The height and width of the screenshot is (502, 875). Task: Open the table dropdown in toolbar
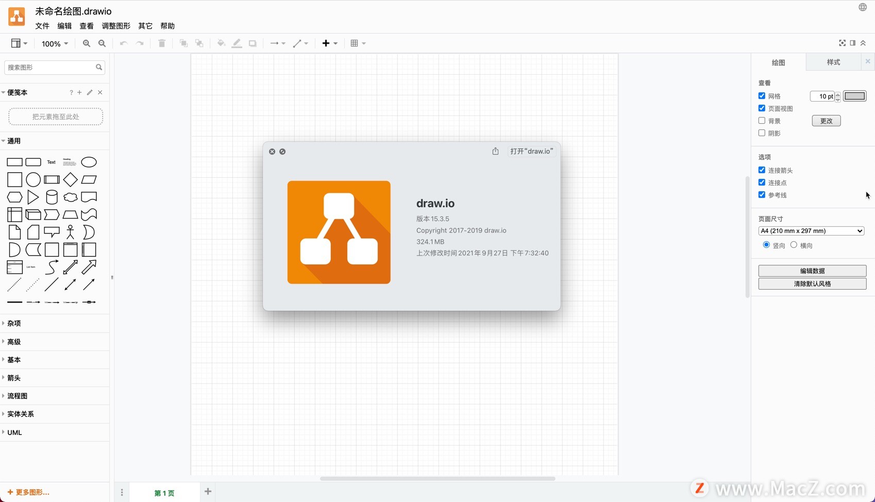click(358, 43)
